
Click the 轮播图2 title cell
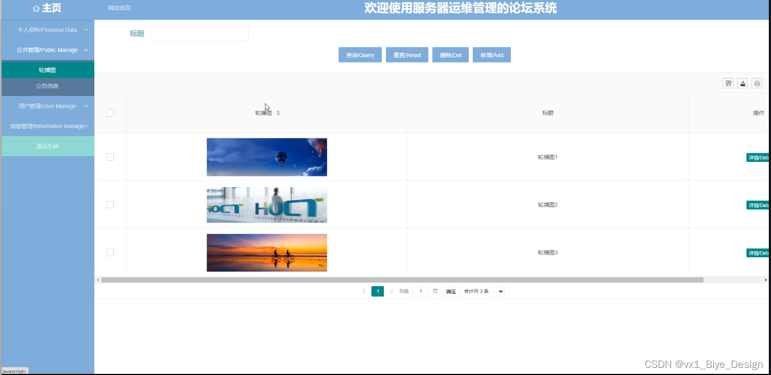pos(547,205)
